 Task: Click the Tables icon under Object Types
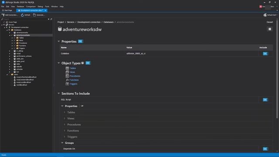point(67,68)
